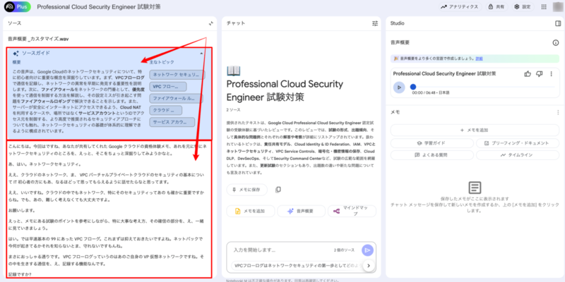Screen dimensions: 565x282
Task: Copy chat summary with copy icon
Action: coord(278,190)
